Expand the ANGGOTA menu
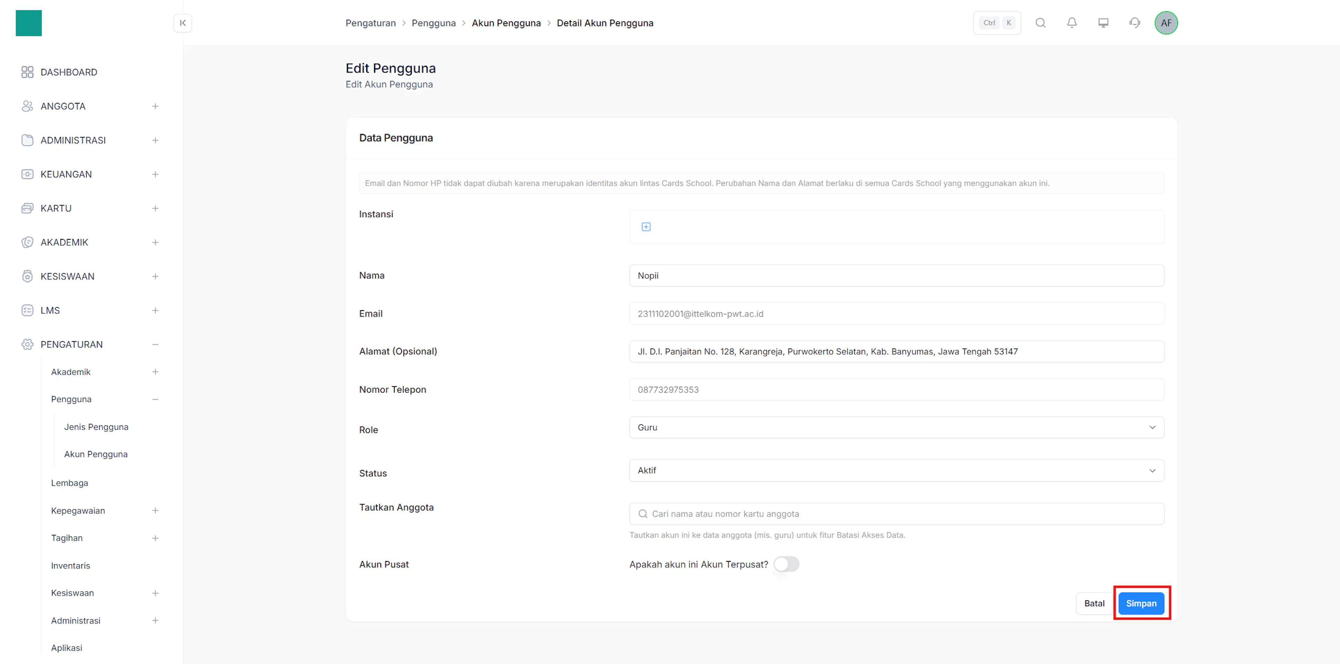Screen dimensions: 1340x664 click(x=155, y=106)
